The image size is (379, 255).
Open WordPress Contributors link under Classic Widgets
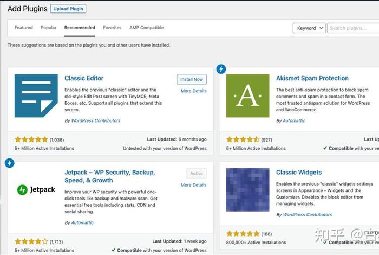[x=307, y=214]
